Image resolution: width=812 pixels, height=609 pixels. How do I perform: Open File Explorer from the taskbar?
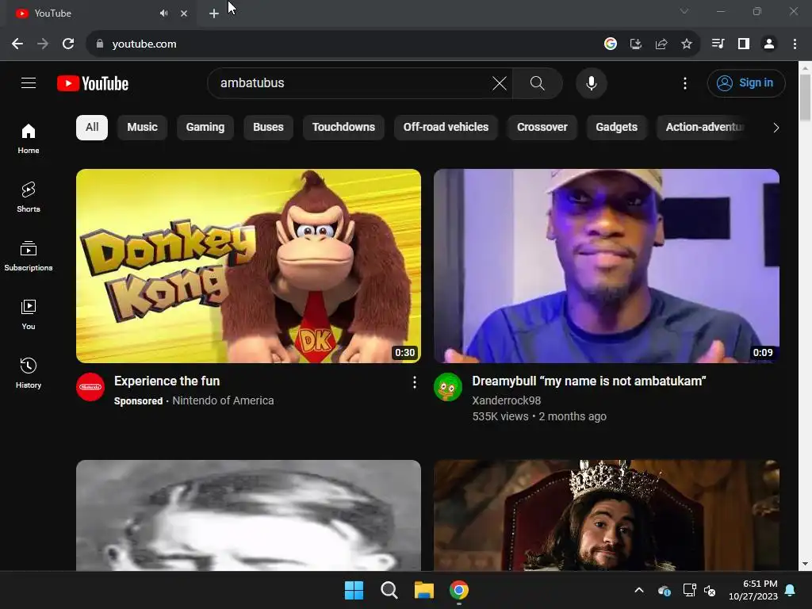tap(423, 590)
